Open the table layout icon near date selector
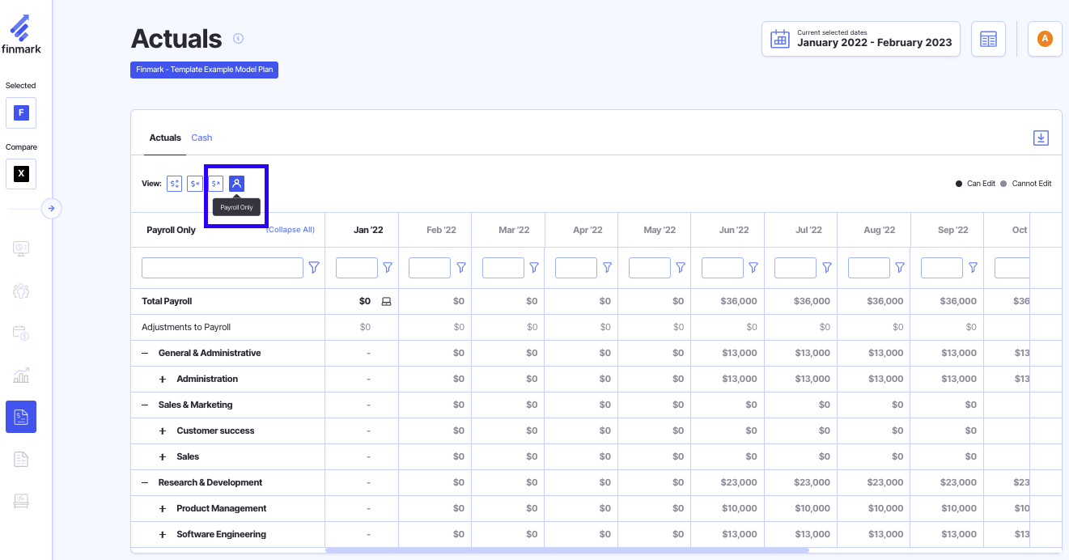This screenshot has height=560, width=1069. tap(988, 39)
